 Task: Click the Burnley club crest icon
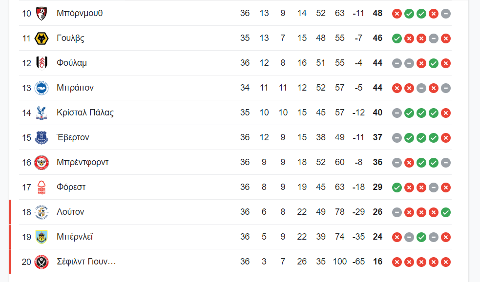pyautogui.click(x=42, y=237)
